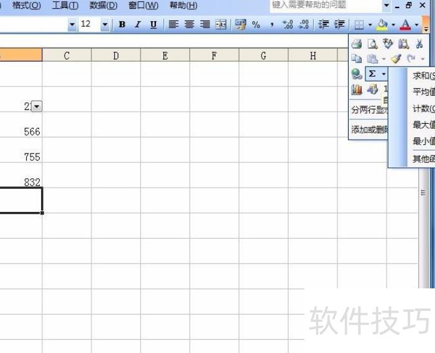This screenshot has width=435, height=353.
Task: Open the 数据(D) menu
Action: pos(103,6)
